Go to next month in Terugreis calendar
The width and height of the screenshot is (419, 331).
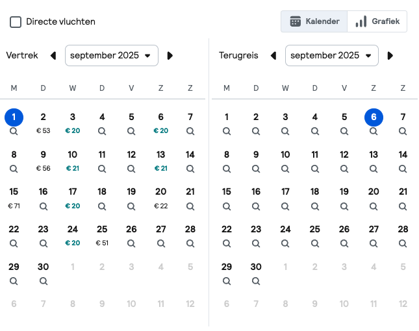[390, 56]
